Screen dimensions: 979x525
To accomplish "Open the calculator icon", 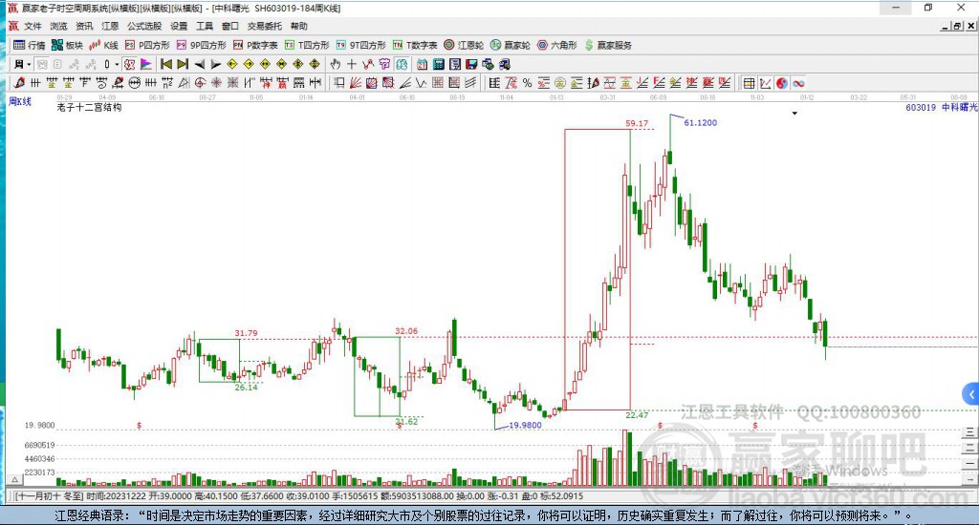I will (x=438, y=64).
